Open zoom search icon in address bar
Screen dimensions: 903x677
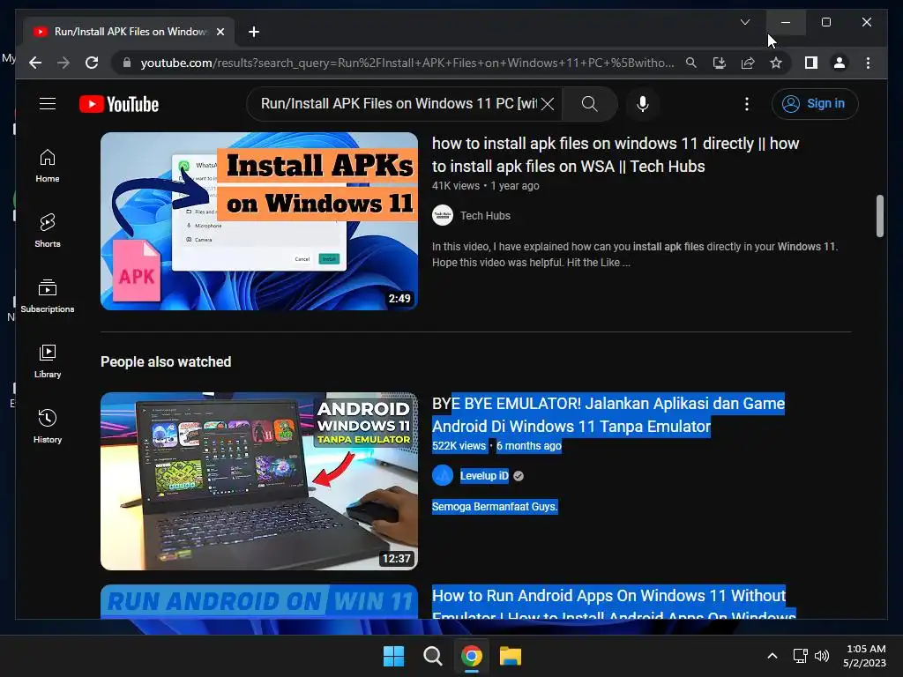tap(691, 63)
